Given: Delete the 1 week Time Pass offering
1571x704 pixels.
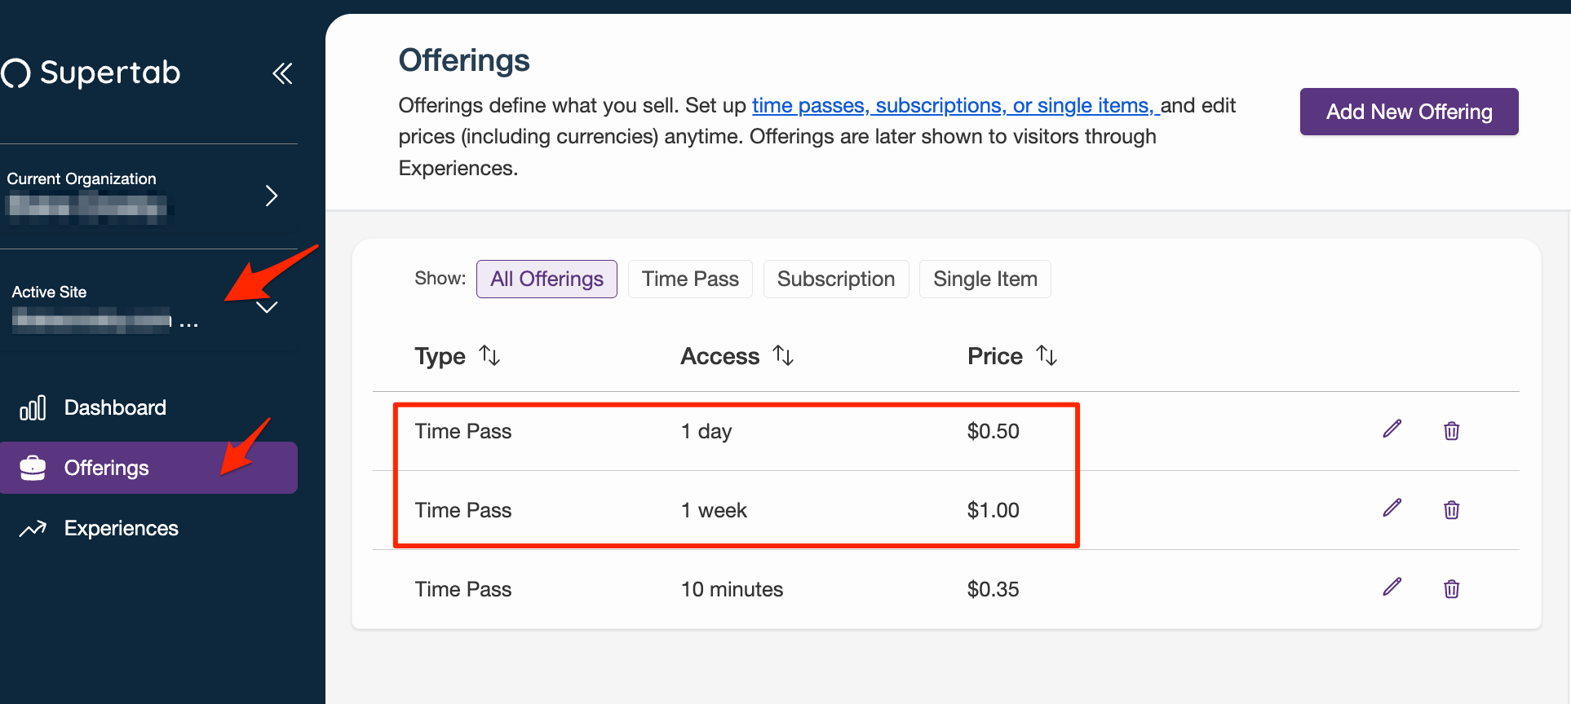Looking at the screenshot, I should [1451, 509].
